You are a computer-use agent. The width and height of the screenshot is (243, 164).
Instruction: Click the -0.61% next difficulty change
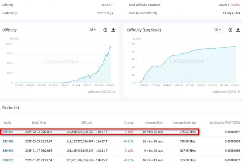click(235, 5)
